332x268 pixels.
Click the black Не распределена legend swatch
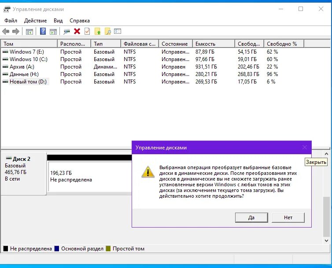(6, 249)
